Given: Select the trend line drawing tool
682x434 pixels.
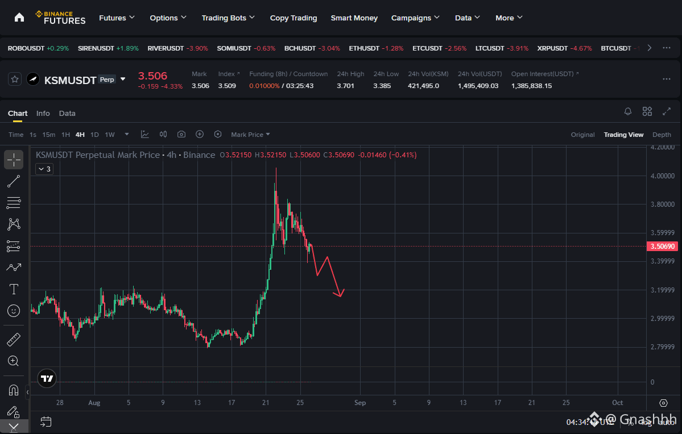Looking at the screenshot, I should (14, 181).
